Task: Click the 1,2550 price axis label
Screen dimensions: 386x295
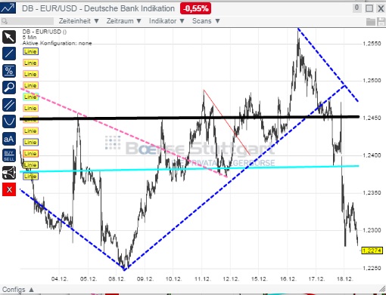Action: [x=372, y=44]
